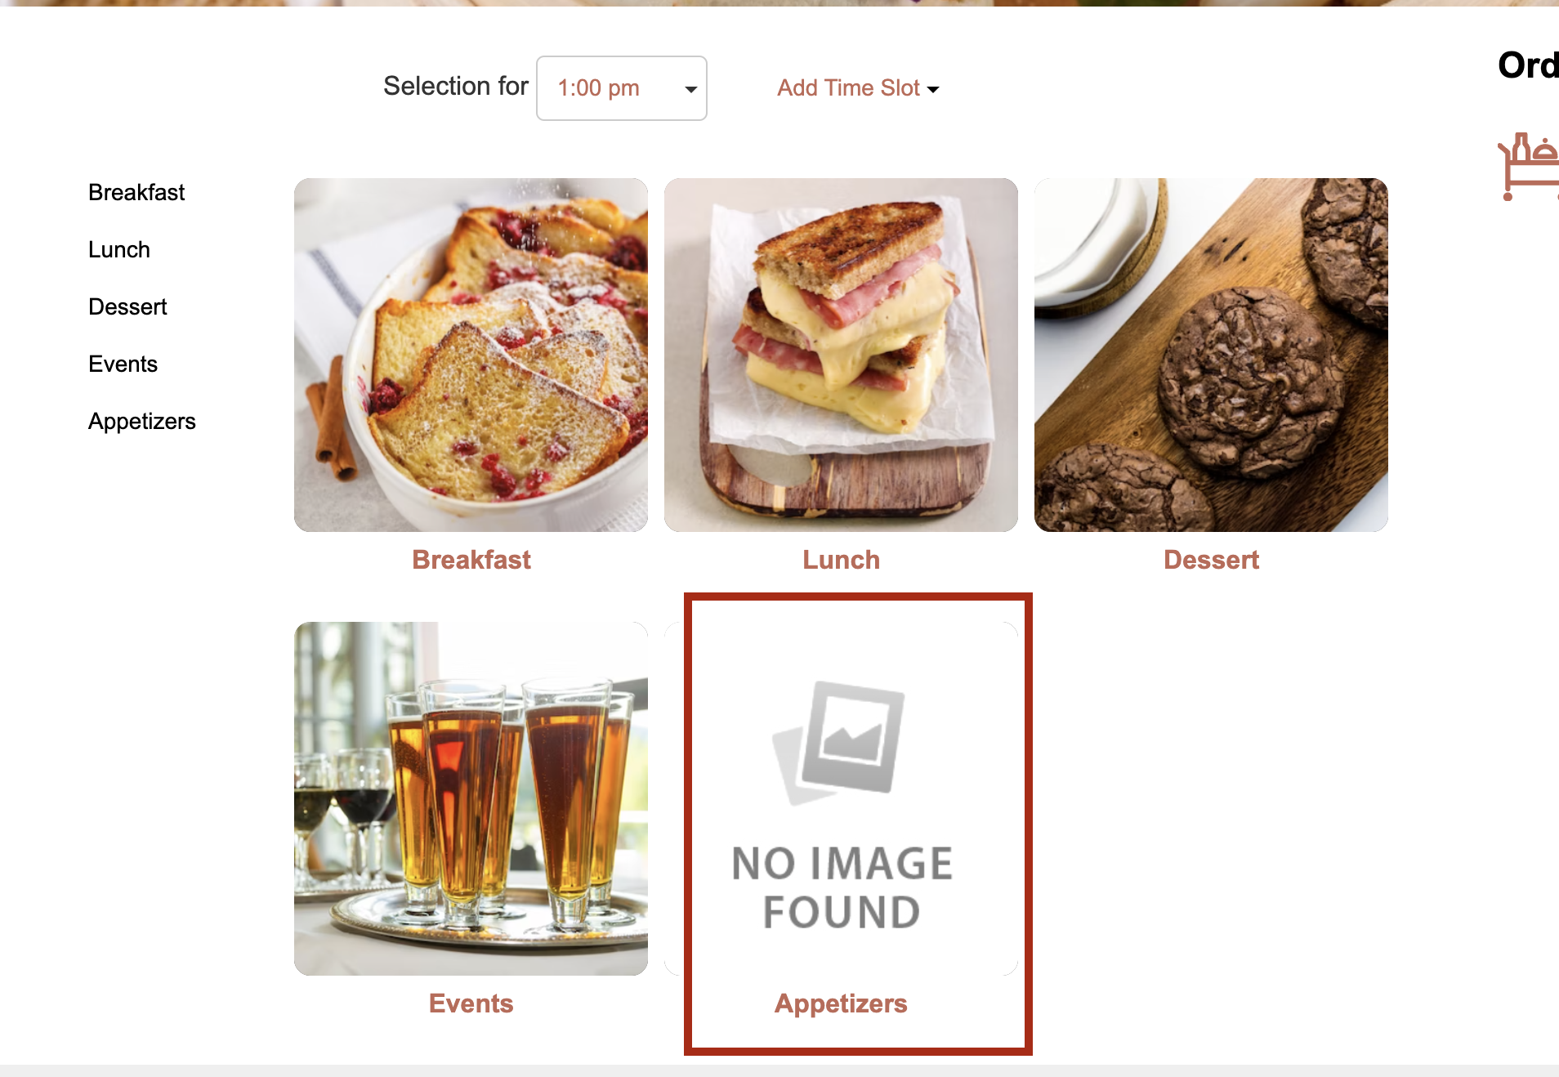1559x1077 pixels.
Task: Expand the Add Time Slot menu
Action: 858,88
